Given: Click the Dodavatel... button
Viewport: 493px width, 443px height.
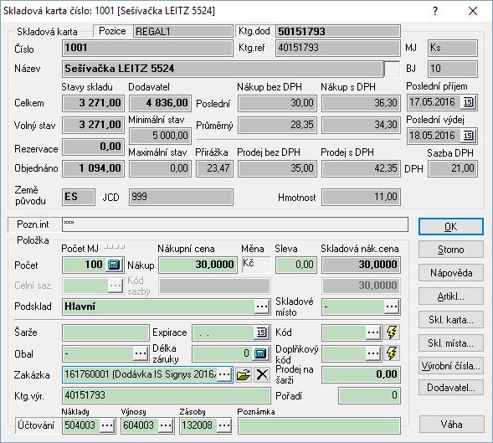Looking at the screenshot, I should [x=451, y=388].
